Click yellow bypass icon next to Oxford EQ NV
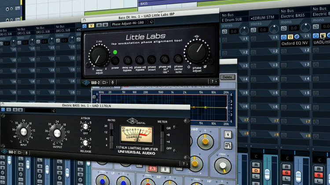The width and height of the screenshot is (330, 185). click(x=290, y=37)
